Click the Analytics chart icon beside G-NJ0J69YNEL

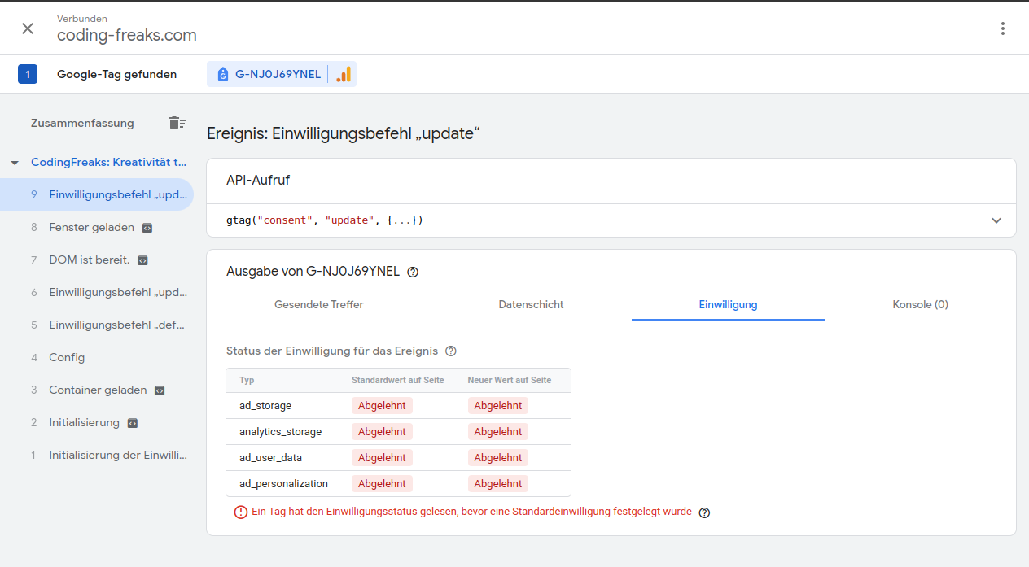click(x=343, y=73)
